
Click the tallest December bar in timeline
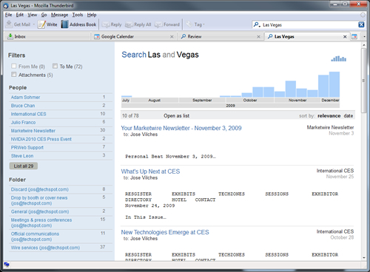point(334,84)
